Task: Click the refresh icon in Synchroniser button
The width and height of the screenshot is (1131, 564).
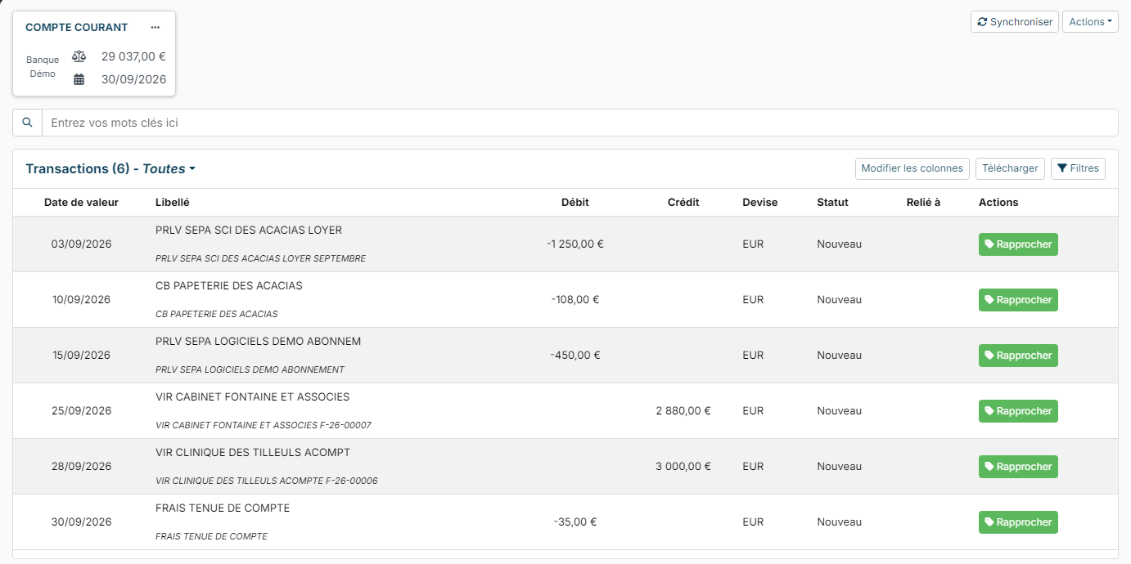Action: (x=982, y=22)
